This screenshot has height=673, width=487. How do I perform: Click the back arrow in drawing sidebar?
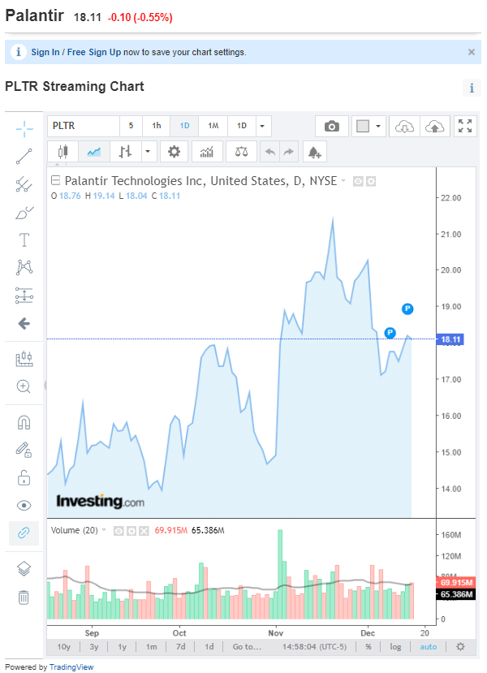(x=24, y=324)
